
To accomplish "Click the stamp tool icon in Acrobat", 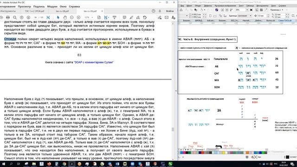I will click(145, 18).
